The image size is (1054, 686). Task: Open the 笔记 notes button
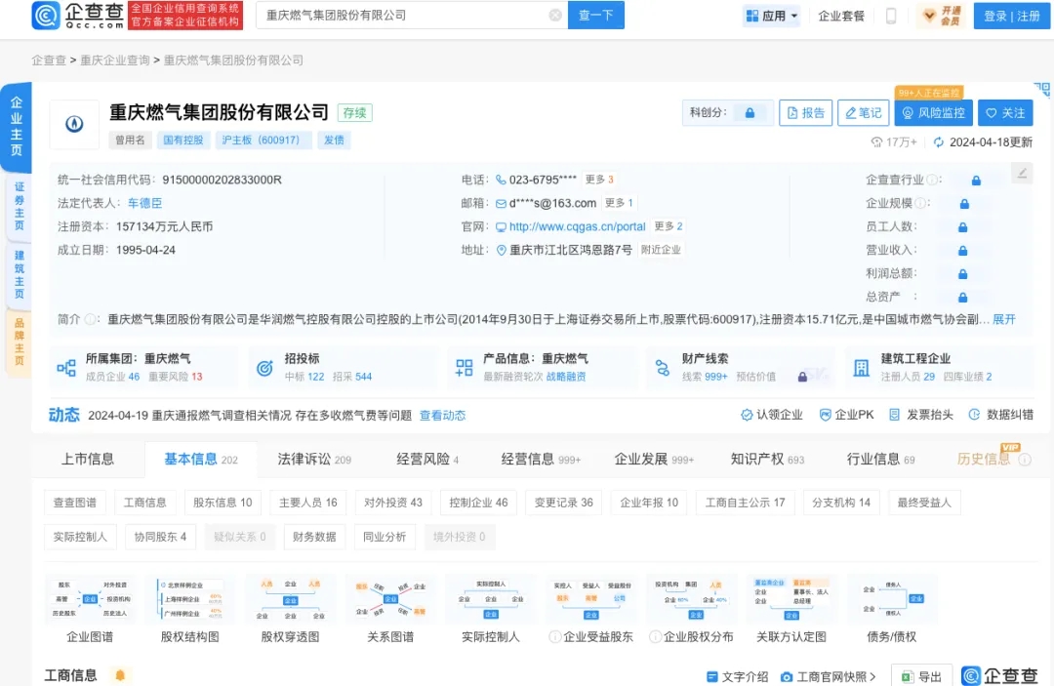pyautogui.click(x=863, y=113)
